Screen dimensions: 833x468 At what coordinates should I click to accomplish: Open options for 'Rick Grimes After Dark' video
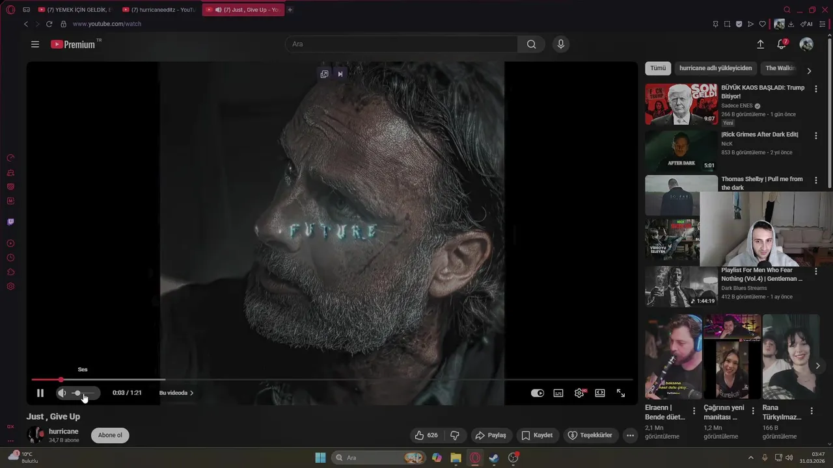816,135
